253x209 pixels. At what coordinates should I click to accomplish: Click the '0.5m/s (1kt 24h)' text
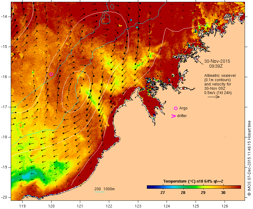218,93
